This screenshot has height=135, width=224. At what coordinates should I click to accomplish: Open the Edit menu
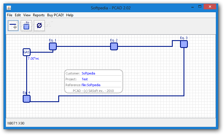click(x=18, y=15)
